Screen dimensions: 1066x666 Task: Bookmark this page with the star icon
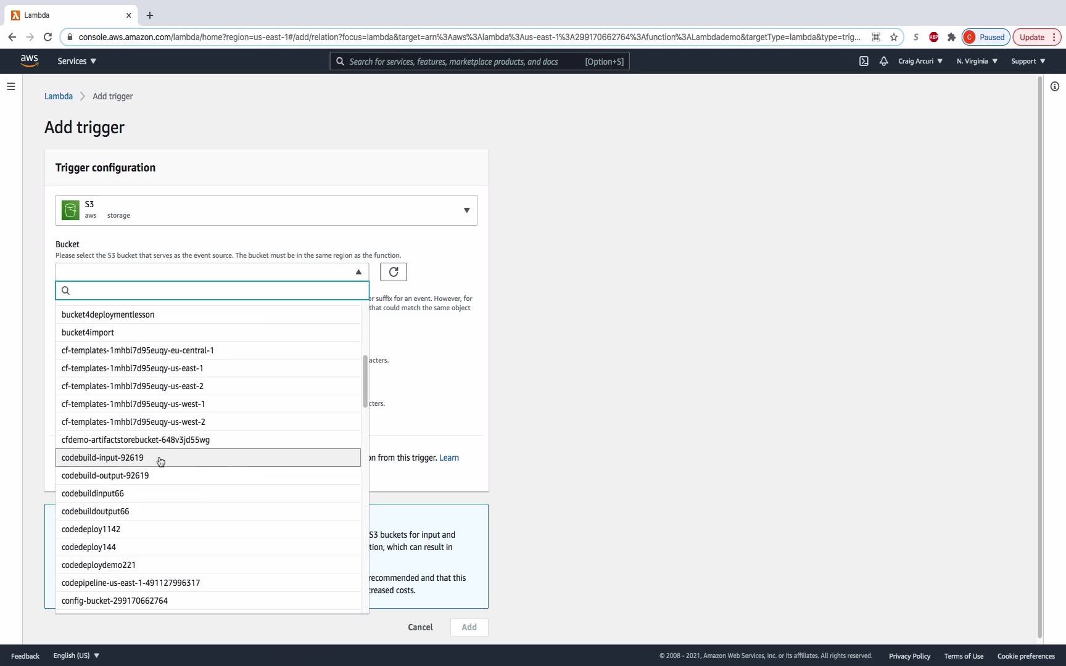(894, 37)
